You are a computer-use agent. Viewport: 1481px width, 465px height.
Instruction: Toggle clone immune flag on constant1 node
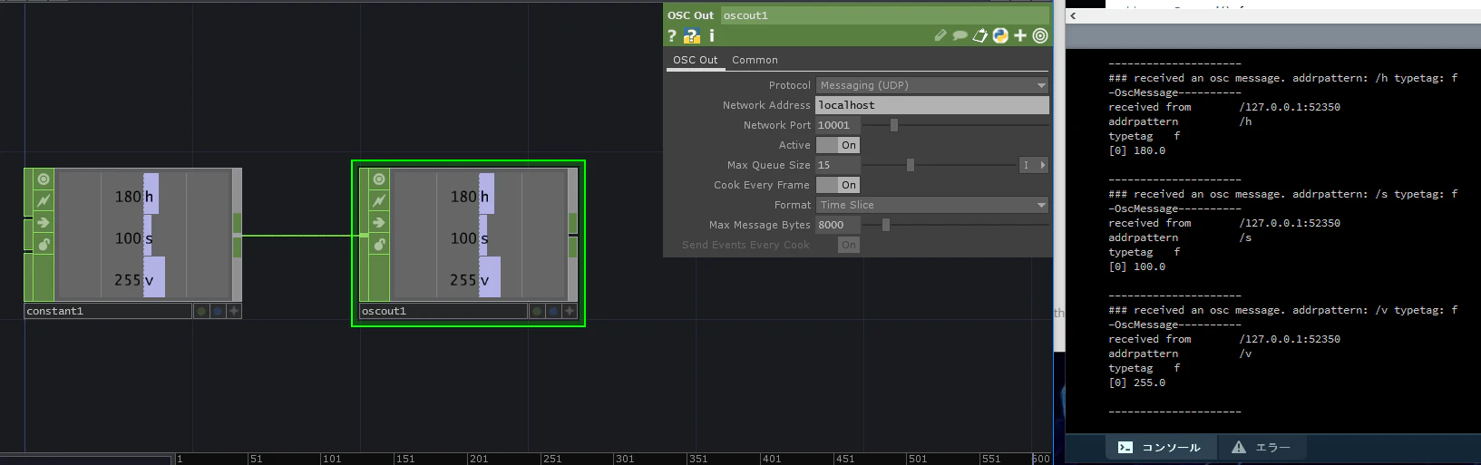coord(44,179)
